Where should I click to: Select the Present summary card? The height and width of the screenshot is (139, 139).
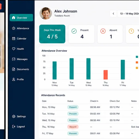(81, 34)
